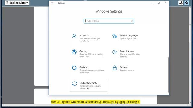Open Privacy settings

pos(129,70)
